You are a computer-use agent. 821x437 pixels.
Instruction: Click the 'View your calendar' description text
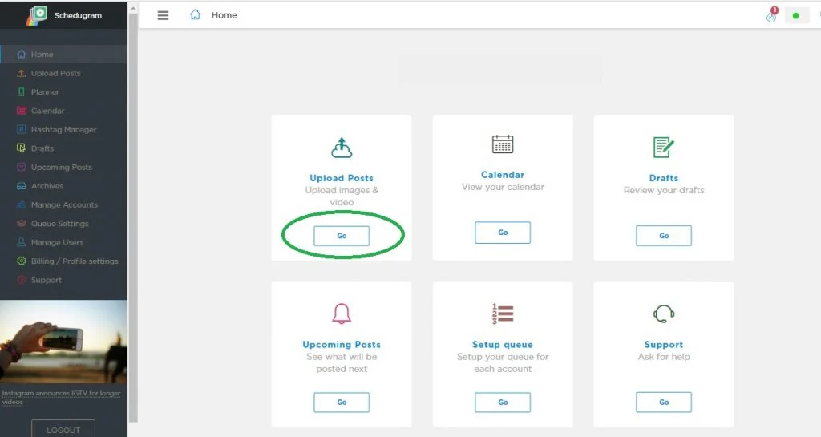pyautogui.click(x=503, y=187)
